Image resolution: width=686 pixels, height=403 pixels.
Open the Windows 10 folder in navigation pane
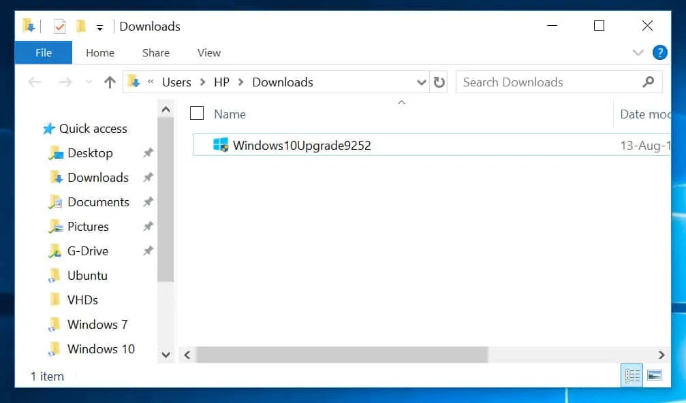(101, 349)
